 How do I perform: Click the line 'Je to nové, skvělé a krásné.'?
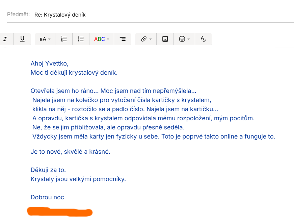click(70, 152)
